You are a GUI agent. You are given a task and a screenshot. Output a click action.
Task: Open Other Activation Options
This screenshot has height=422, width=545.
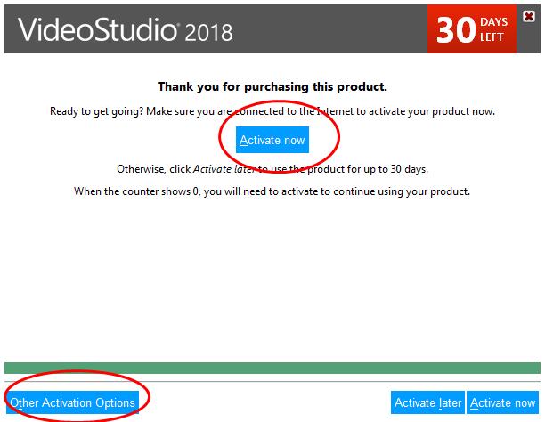73,402
